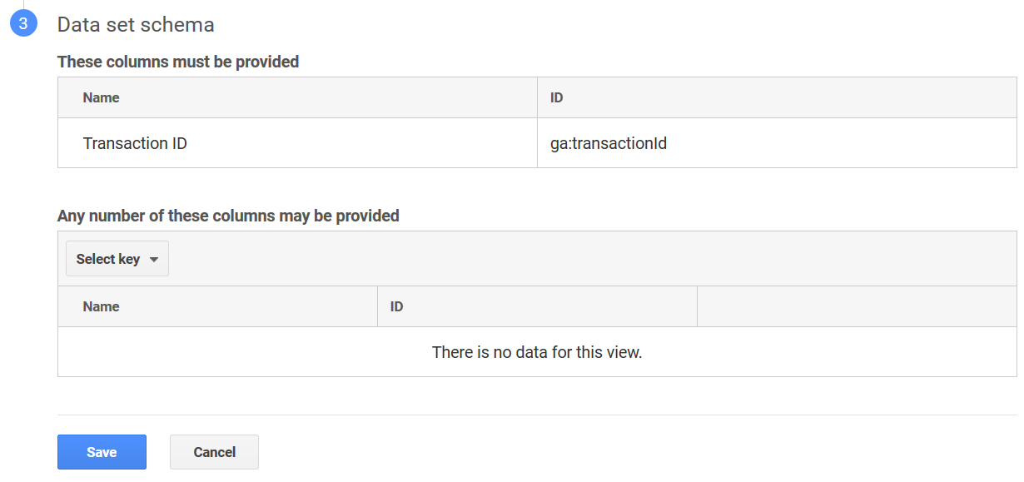Save the data set schema
1024x482 pixels.
click(102, 452)
